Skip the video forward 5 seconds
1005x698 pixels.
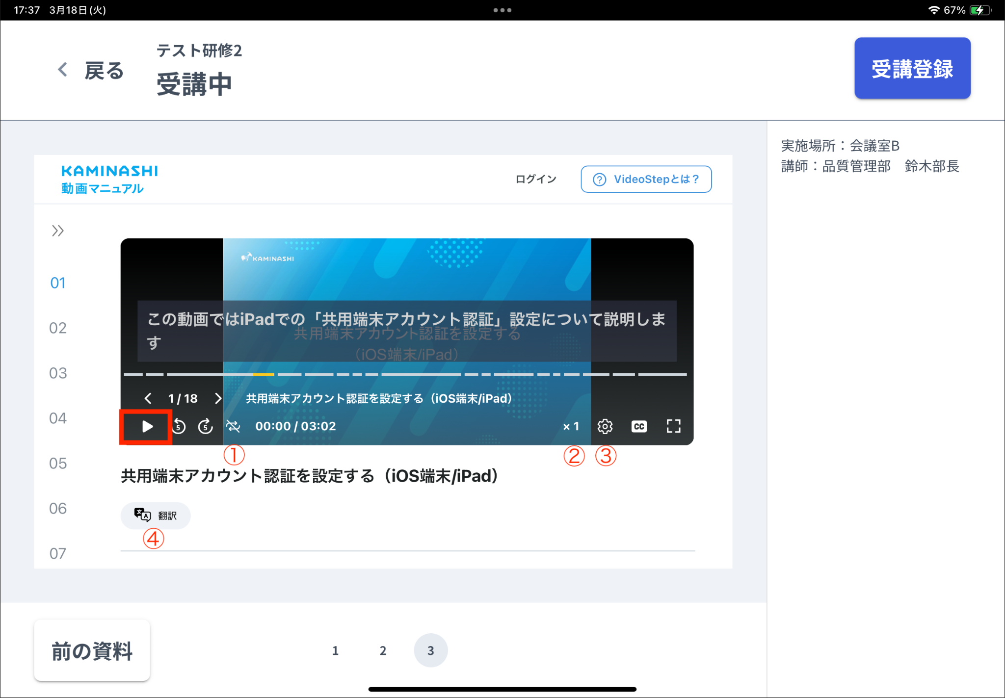[x=206, y=426]
